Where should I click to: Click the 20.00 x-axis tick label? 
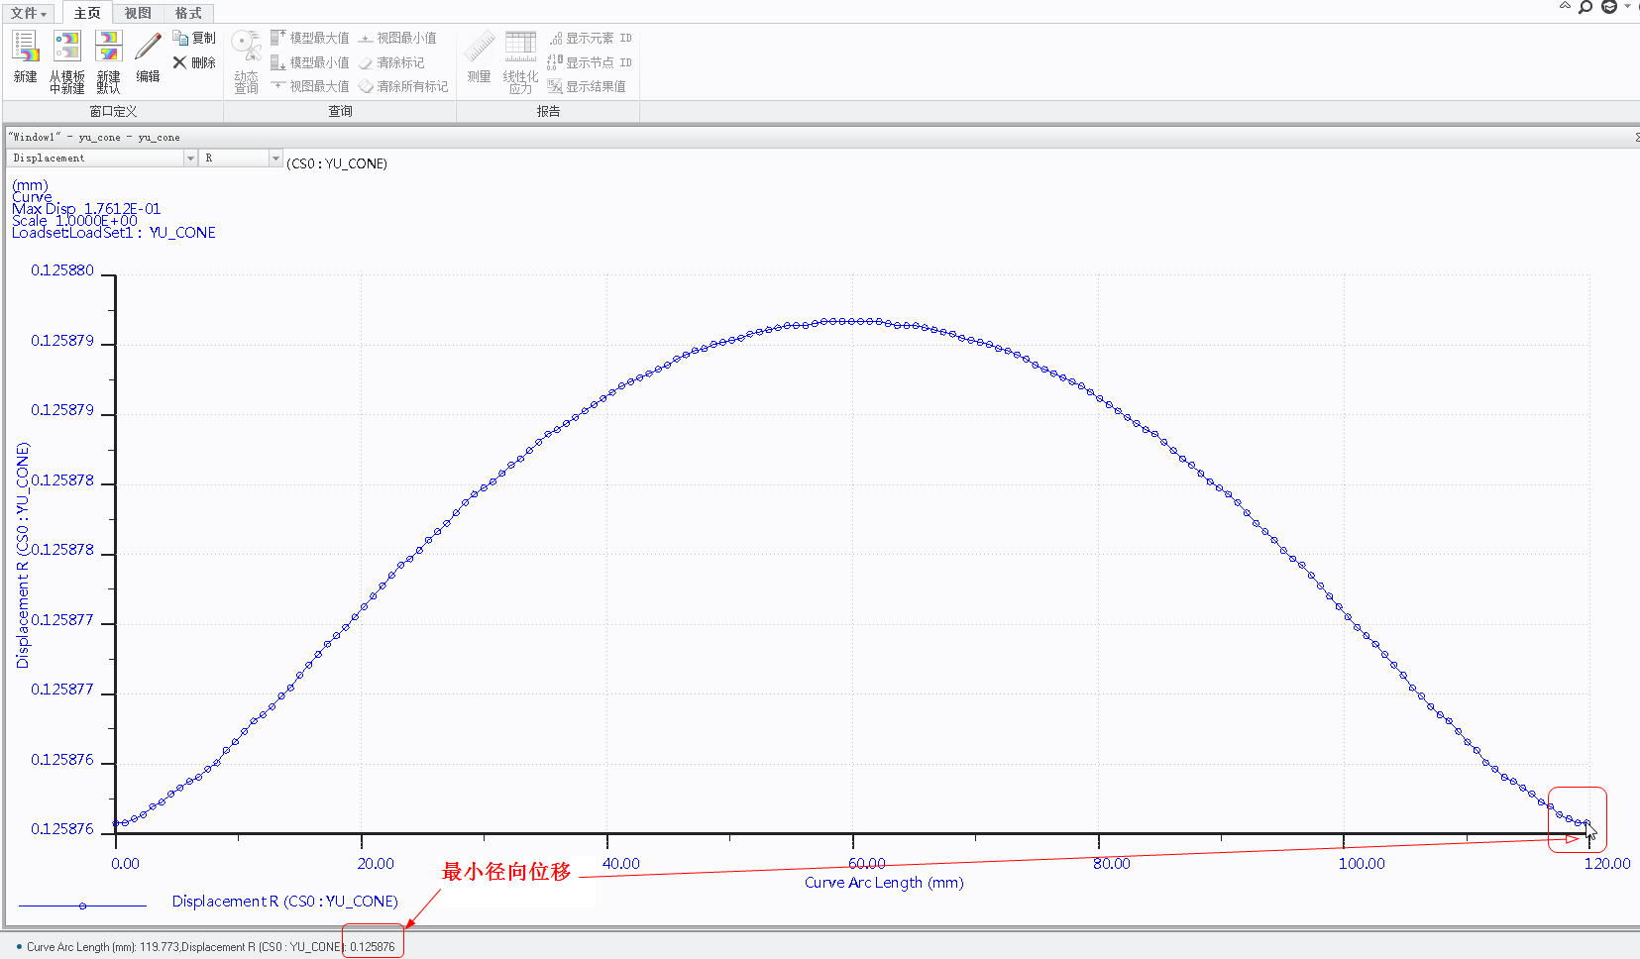376,864
